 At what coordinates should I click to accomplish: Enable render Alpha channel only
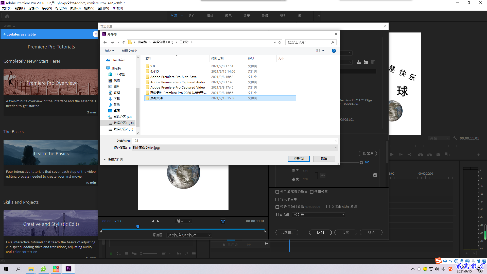328,207
